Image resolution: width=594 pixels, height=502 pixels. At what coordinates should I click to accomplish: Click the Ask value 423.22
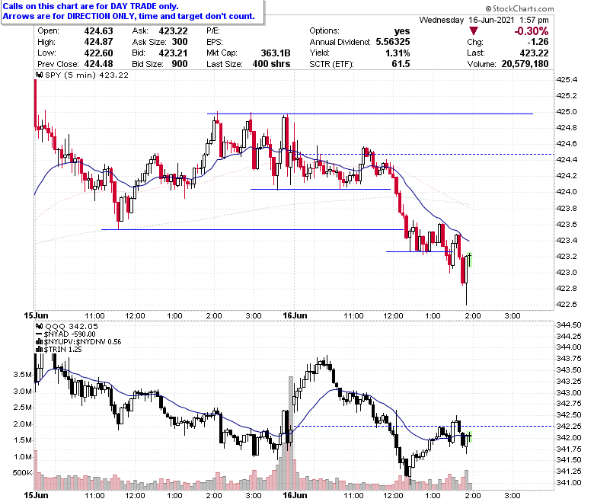click(173, 30)
